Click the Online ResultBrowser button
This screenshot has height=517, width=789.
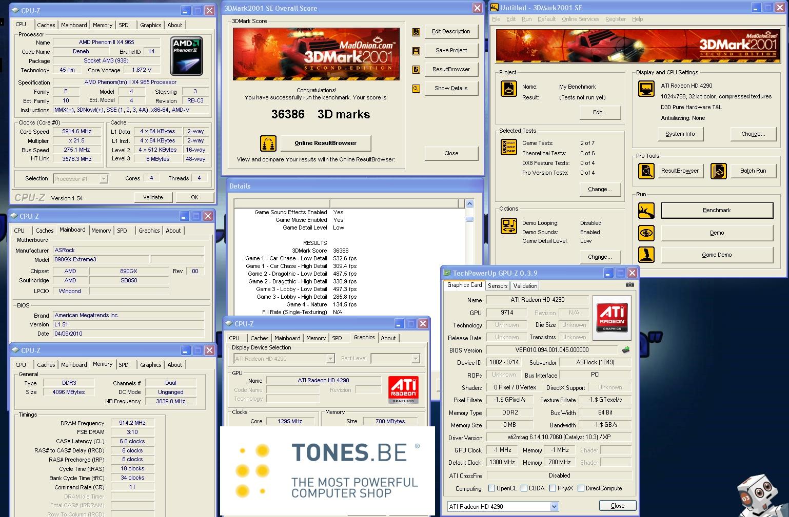[326, 143]
